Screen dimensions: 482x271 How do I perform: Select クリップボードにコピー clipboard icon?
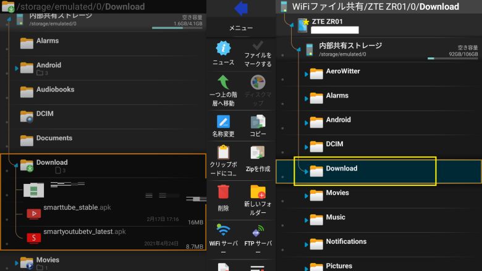click(224, 152)
